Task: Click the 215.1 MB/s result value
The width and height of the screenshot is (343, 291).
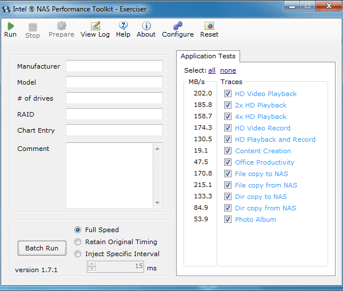Action: pyautogui.click(x=203, y=185)
